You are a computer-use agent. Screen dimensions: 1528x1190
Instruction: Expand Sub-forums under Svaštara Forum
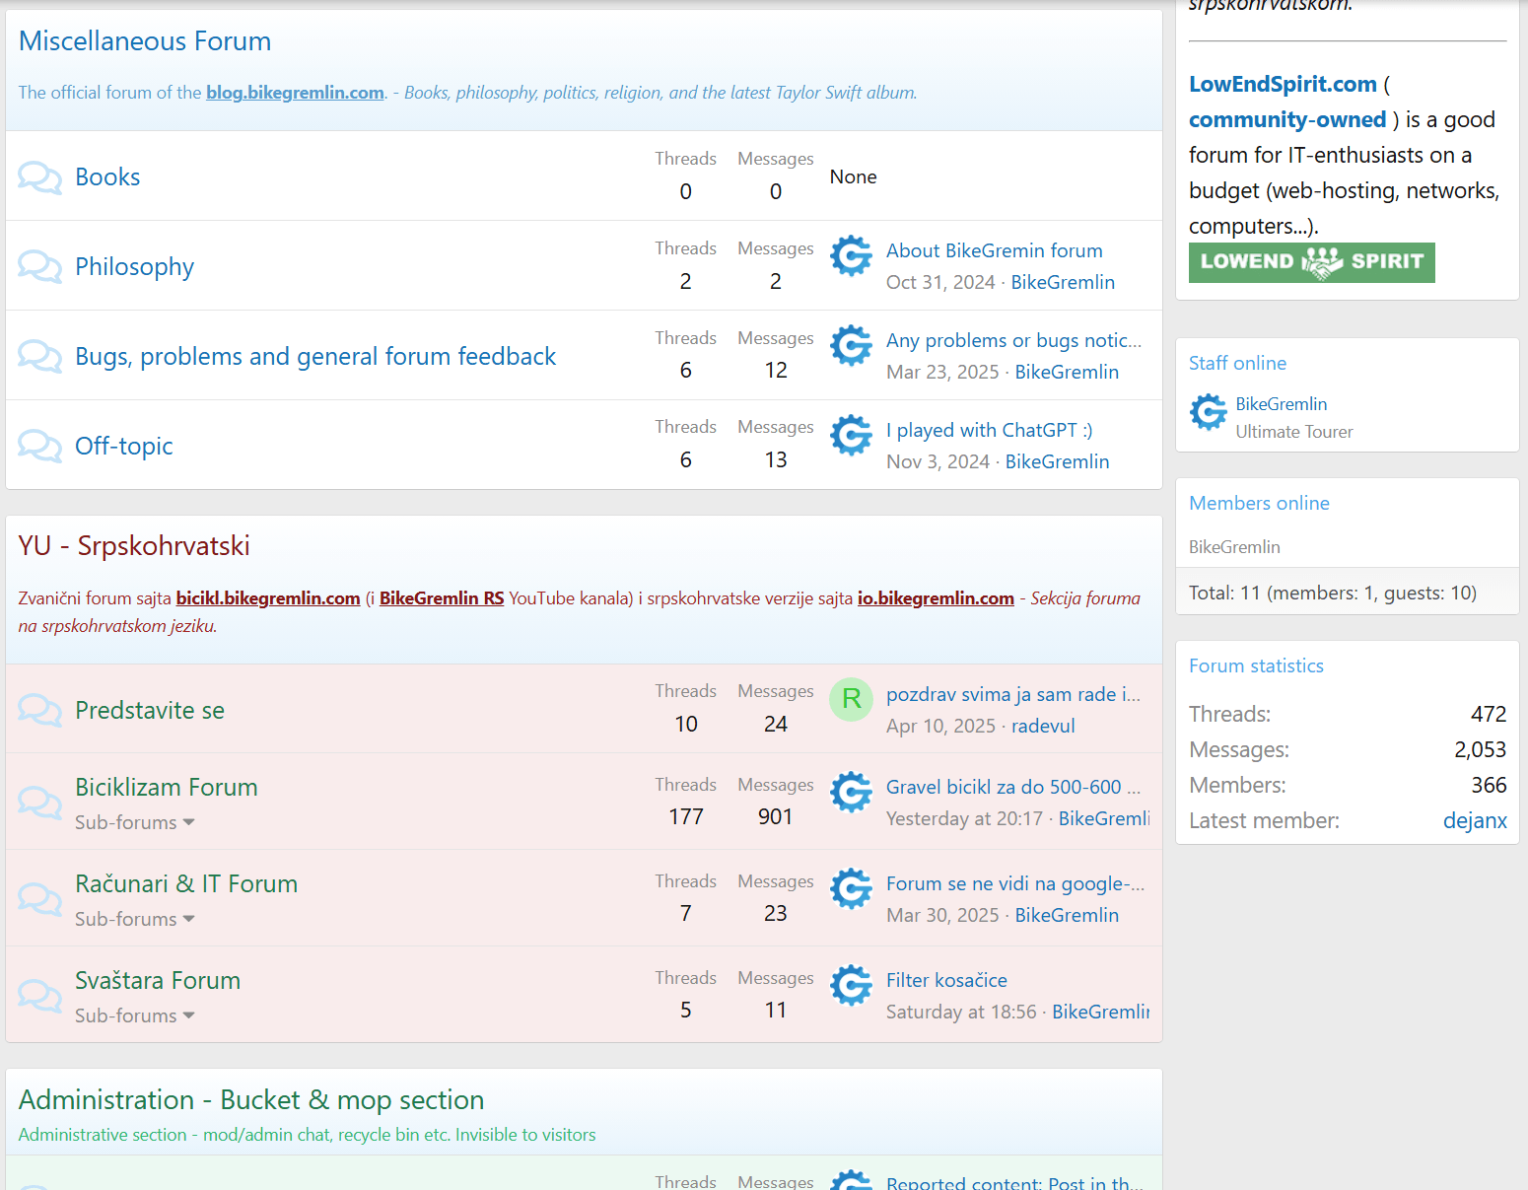135,1015
